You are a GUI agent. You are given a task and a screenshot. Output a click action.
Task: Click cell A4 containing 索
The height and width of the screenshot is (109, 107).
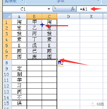pos(19,39)
